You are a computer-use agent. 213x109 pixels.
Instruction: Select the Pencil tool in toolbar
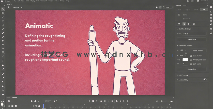click(x=3, y=37)
